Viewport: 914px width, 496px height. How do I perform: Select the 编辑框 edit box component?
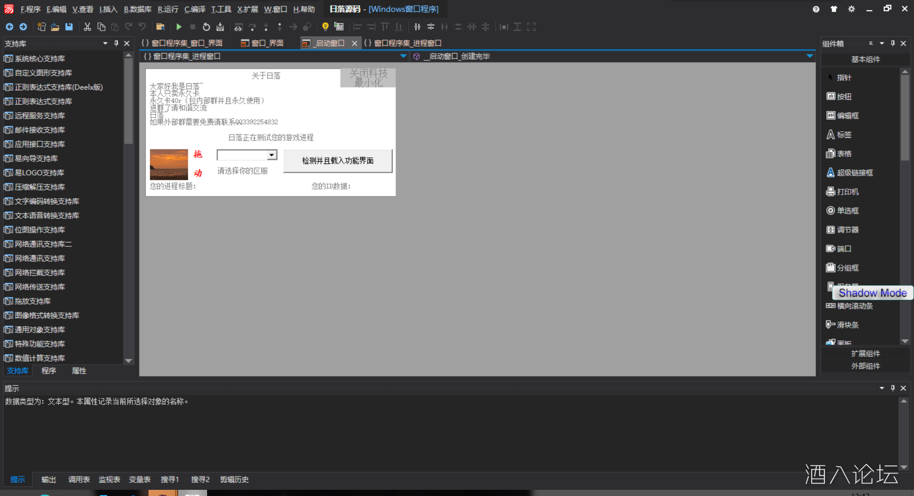pyautogui.click(x=843, y=116)
